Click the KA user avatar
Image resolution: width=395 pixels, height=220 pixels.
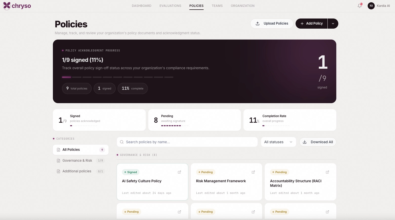tap(371, 6)
